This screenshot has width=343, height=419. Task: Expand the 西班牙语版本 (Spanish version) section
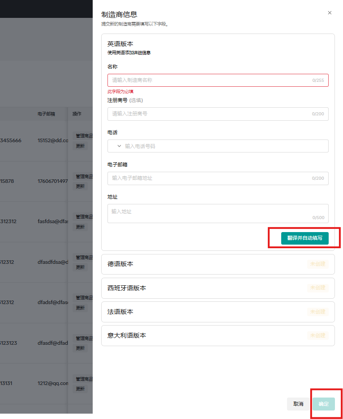[x=218, y=288]
